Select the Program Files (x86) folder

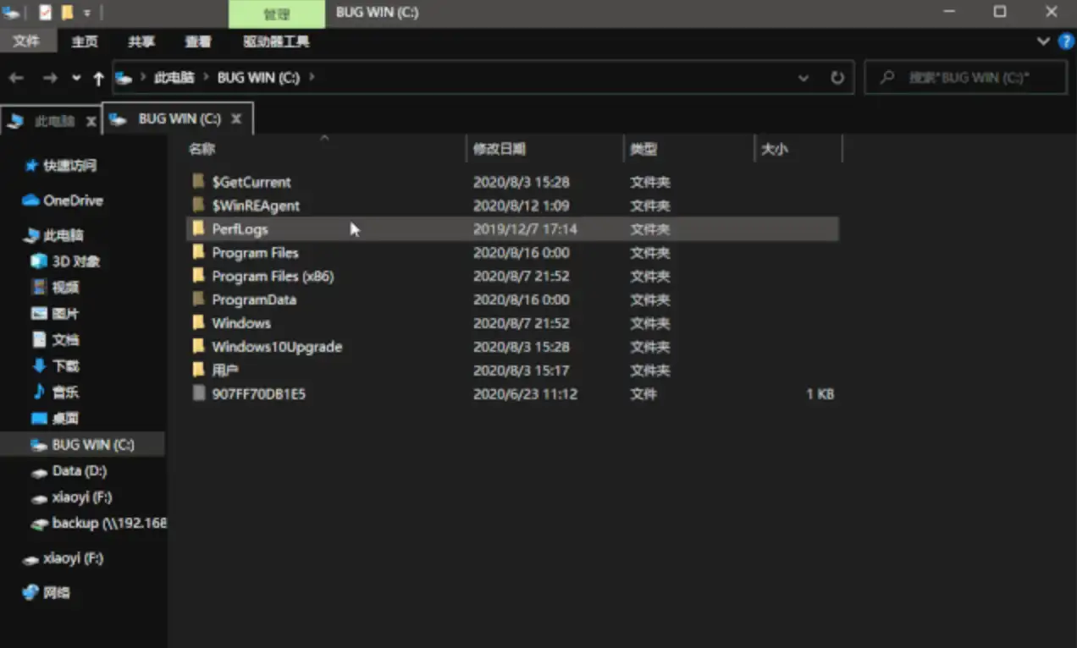tap(273, 276)
